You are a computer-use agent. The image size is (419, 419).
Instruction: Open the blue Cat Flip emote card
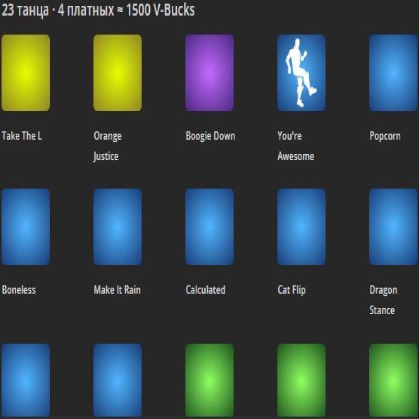click(x=301, y=227)
